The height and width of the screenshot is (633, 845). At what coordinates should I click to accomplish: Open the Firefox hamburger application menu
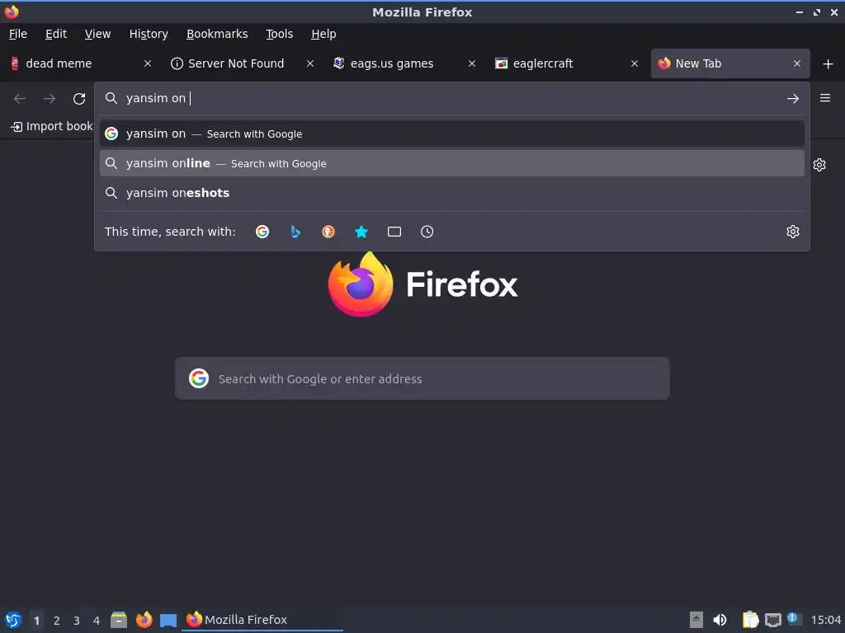point(825,98)
